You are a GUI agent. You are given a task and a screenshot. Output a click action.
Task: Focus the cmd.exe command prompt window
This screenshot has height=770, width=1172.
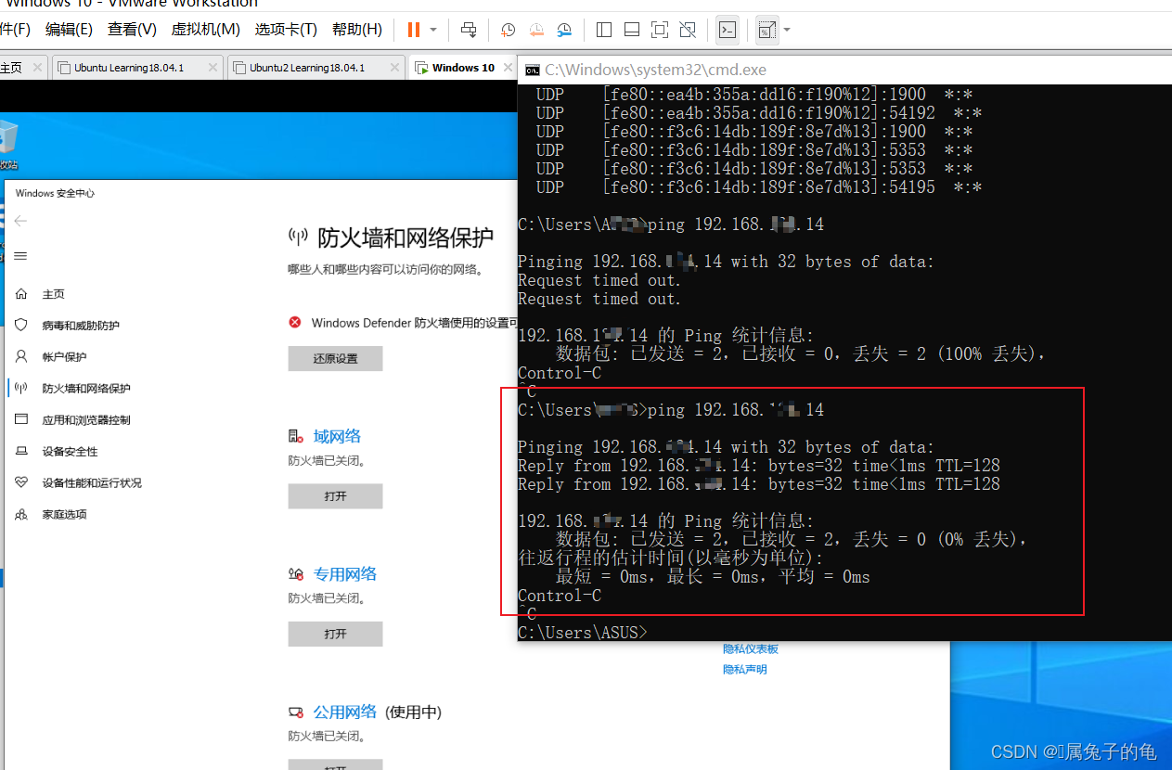[835, 70]
